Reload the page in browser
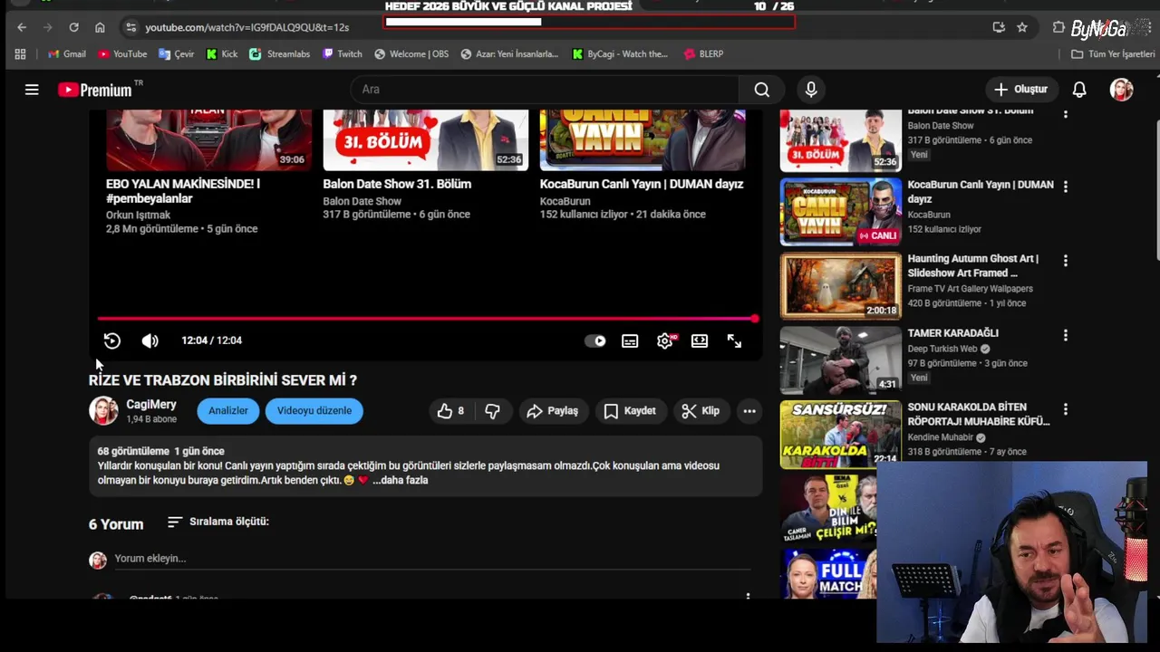 point(73,27)
